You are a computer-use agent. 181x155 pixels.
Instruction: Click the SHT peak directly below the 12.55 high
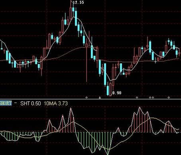(x=71, y=108)
